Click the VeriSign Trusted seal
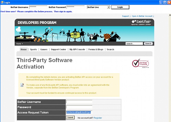This screenshot has width=171, height=122. 141,63
